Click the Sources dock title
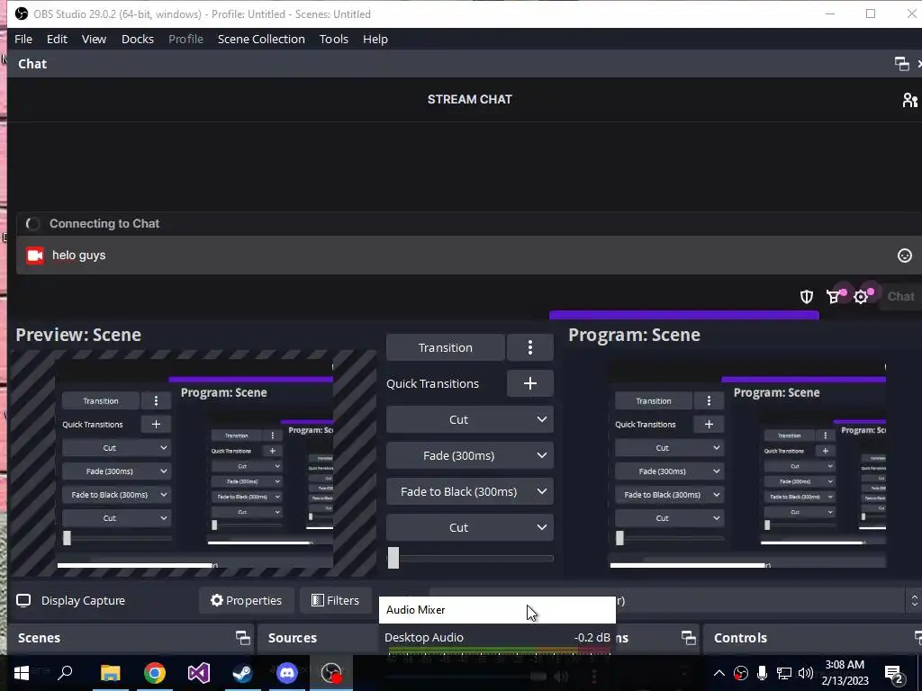The width and height of the screenshot is (922, 691). click(293, 638)
